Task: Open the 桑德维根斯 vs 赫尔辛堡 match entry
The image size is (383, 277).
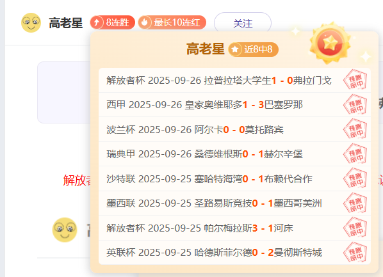Action: click(234, 154)
